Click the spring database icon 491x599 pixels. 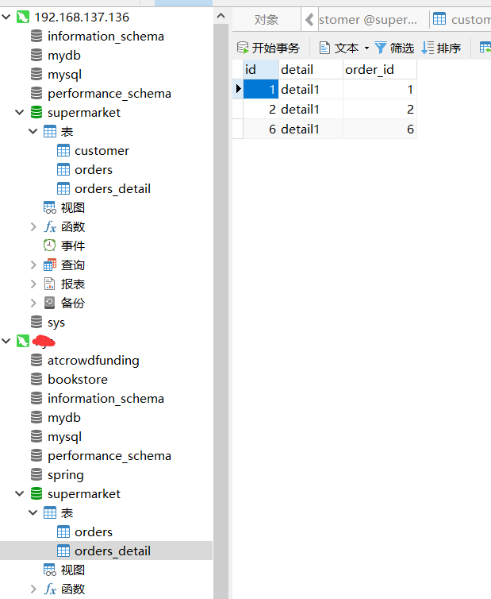coord(36,474)
